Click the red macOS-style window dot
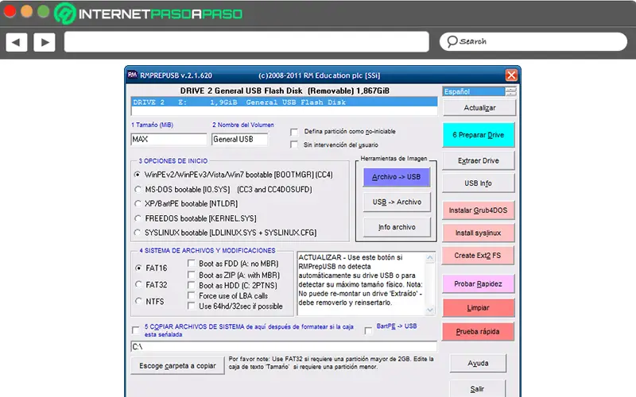636x397 pixels. point(10,11)
